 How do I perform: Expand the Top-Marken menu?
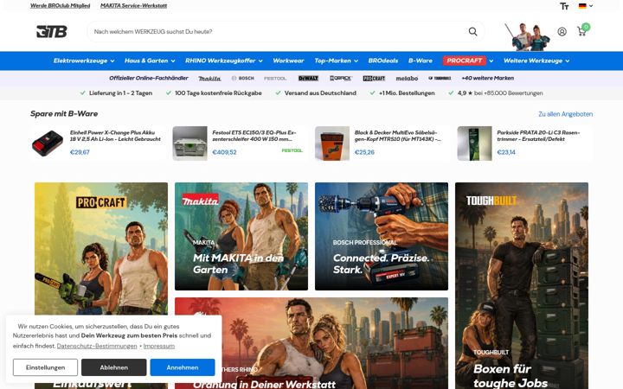click(x=336, y=61)
